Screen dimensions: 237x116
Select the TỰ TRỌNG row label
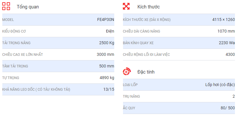[x=11, y=78]
